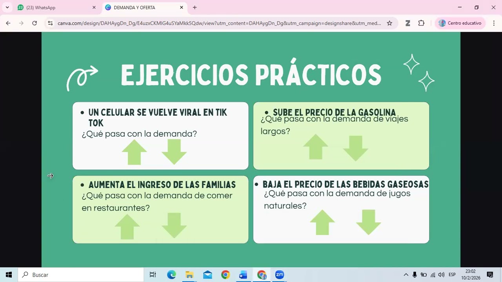The image size is (502, 282).
Task: Open the notification center icon
Action: coord(490,275)
